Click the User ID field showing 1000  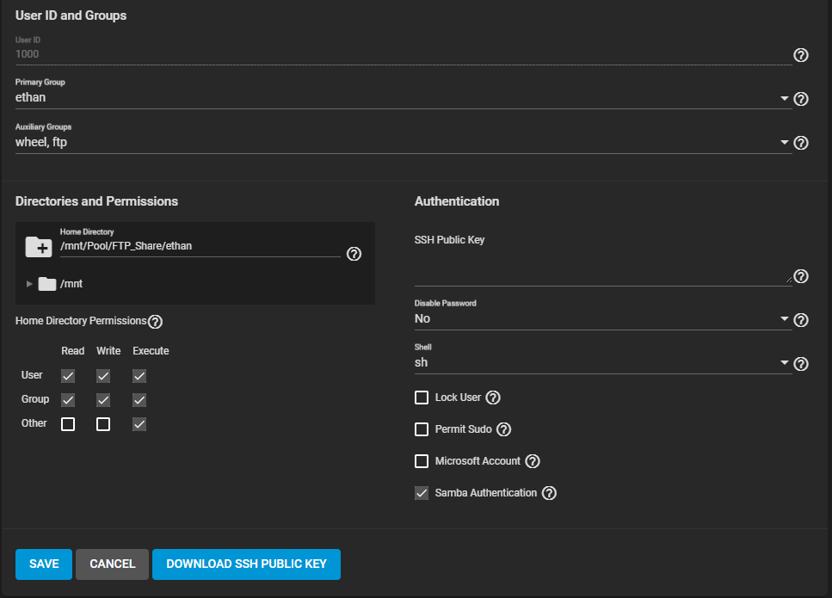point(404,54)
